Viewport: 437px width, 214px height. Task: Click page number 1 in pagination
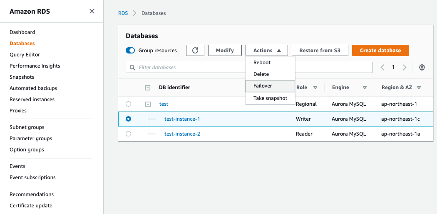[x=393, y=67]
